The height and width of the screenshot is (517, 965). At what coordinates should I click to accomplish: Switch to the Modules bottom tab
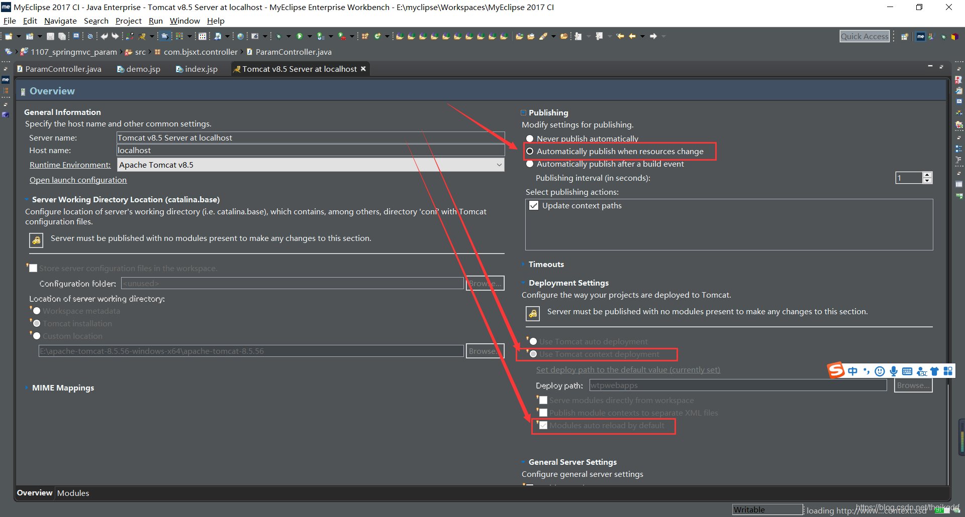[x=73, y=493]
